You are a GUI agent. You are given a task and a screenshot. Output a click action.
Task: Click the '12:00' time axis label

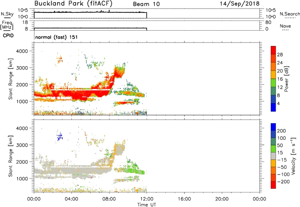pos(147,199)
